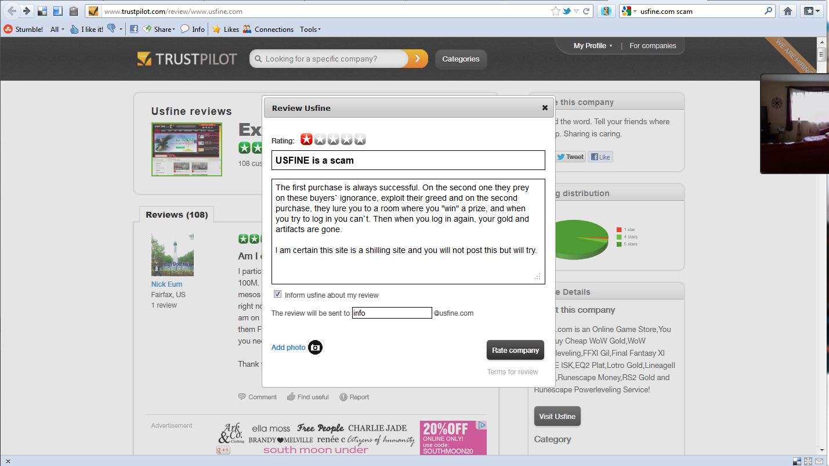The height and width of the screenshot is (466, 829).
Task: Open the My Profile dropdown
Action: point(592,45)
